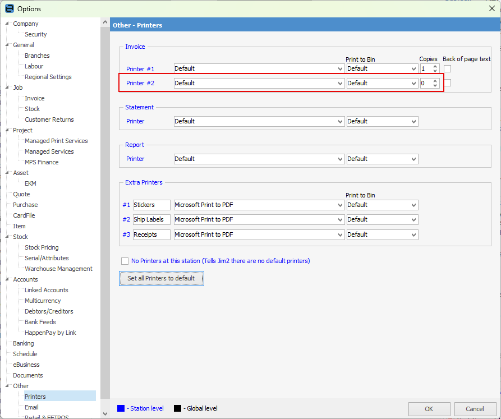Click Set all Printers to default
The width and height of the screenshot is (501, 419).
161,278
